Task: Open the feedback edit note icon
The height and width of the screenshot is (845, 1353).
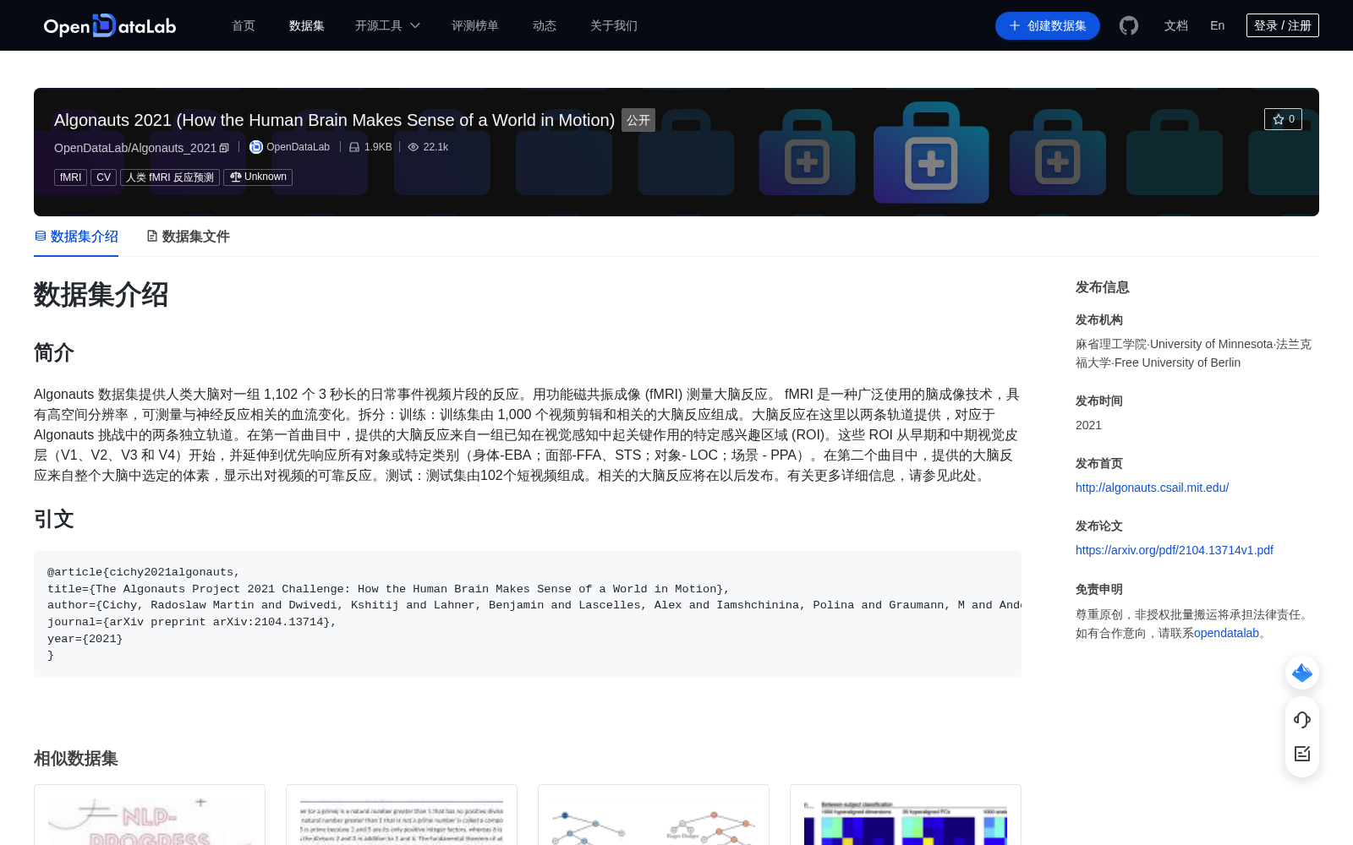Action: click(1302, 754)
